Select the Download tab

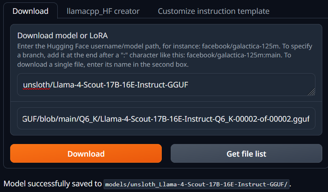[30, 11]
